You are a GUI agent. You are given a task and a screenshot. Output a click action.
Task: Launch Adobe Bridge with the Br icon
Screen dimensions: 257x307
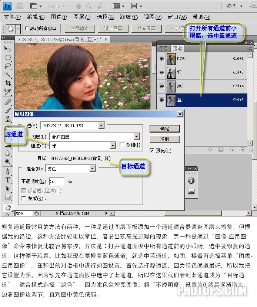(x=20, y=6)
